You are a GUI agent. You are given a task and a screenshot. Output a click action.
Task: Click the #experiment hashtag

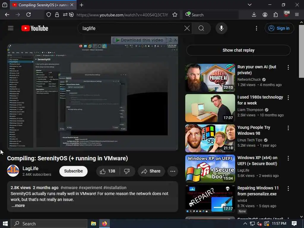[x=90, y=188]
